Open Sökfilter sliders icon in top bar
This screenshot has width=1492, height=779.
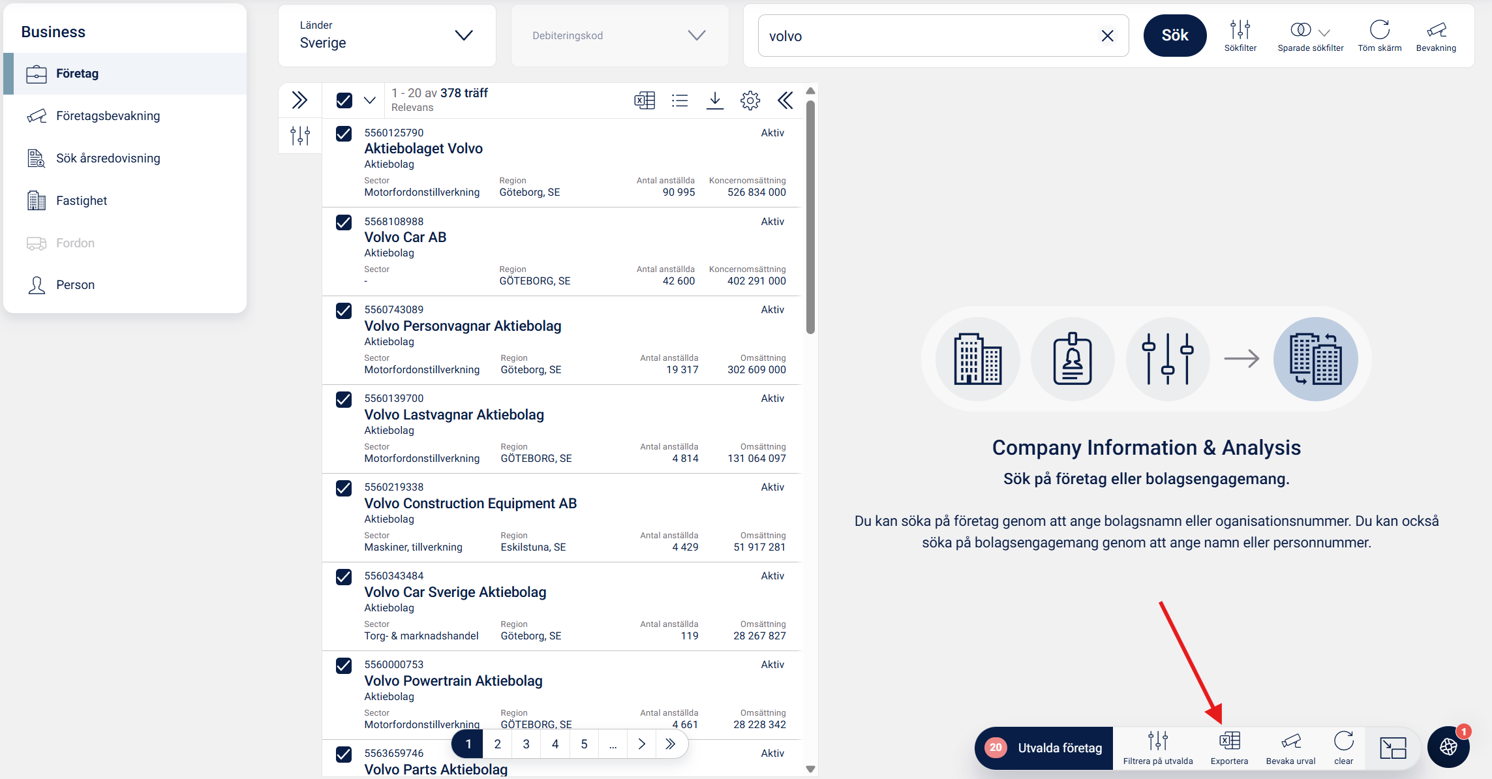(1240, 30)
